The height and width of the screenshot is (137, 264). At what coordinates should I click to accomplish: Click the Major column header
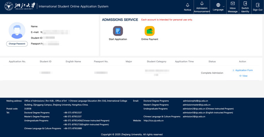129,62
